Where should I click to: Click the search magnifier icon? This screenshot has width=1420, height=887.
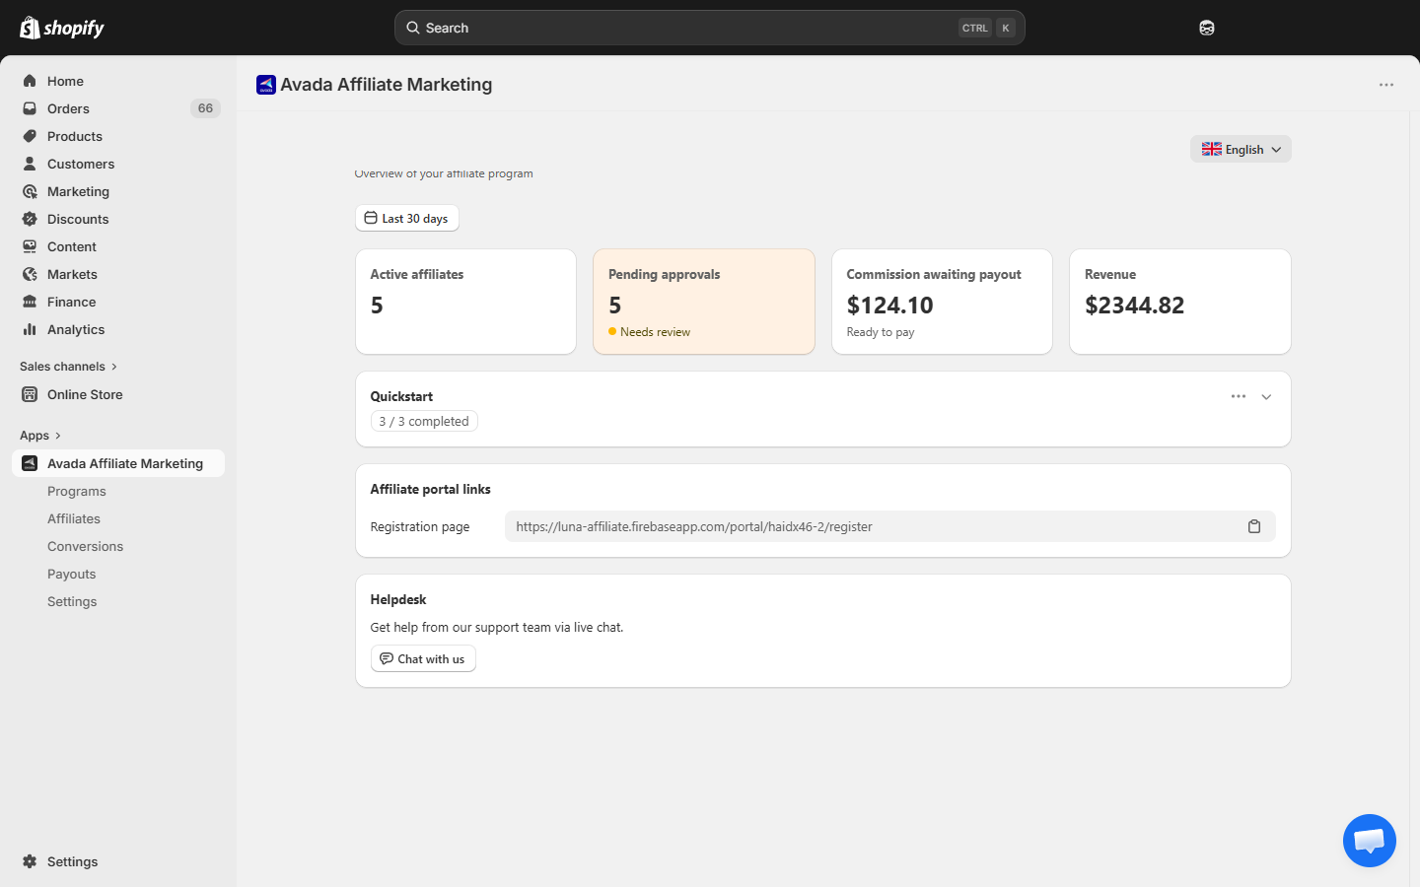pos(413,28)
